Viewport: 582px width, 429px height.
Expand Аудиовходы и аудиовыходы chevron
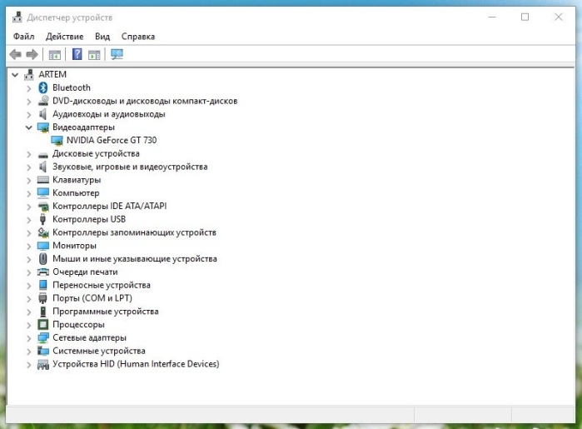pyautogui.click(x=28, y=114)
